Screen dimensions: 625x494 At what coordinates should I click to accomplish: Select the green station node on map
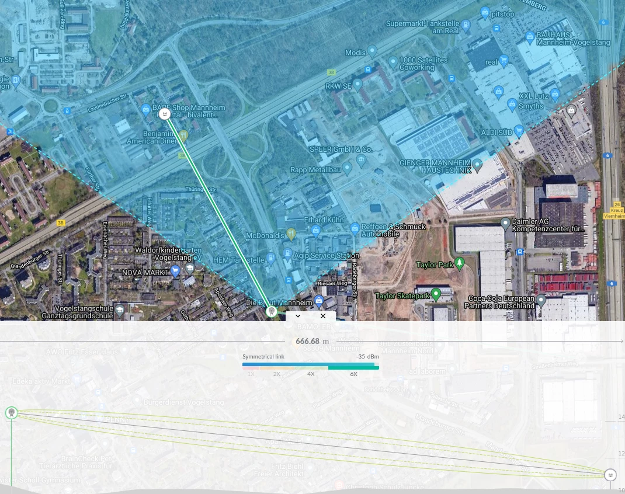272,311
